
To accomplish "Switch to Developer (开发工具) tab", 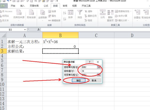I will click(86, 6).
